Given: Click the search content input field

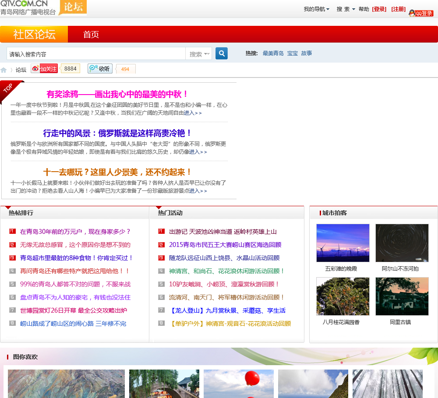Looking at the screenshot, I should [96, 54].
